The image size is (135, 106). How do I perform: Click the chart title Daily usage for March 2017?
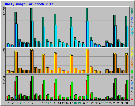point(29,4)
